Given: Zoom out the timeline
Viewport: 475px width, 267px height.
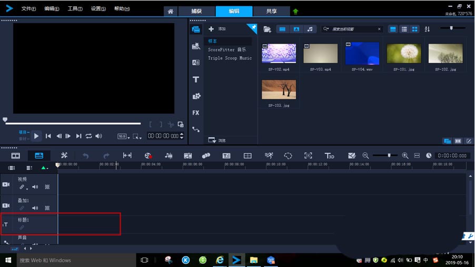Looking at the screenshot, I should [365, 156].
